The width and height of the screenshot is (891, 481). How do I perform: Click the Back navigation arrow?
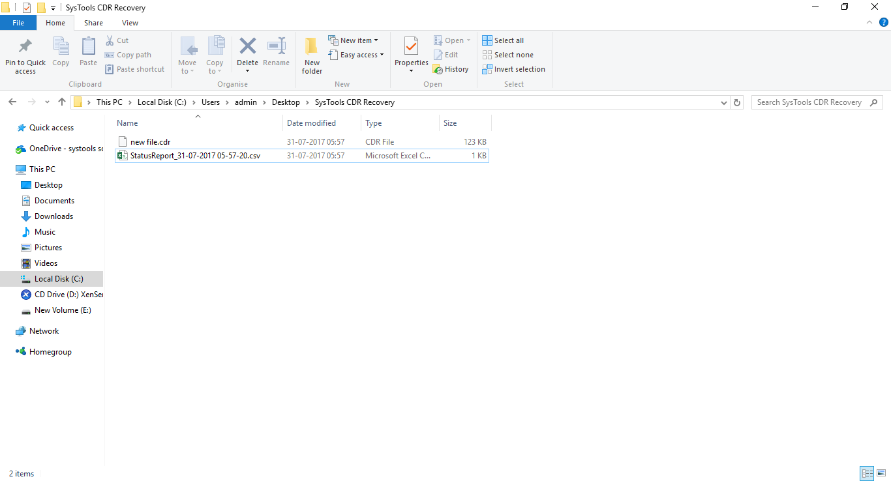12,102
